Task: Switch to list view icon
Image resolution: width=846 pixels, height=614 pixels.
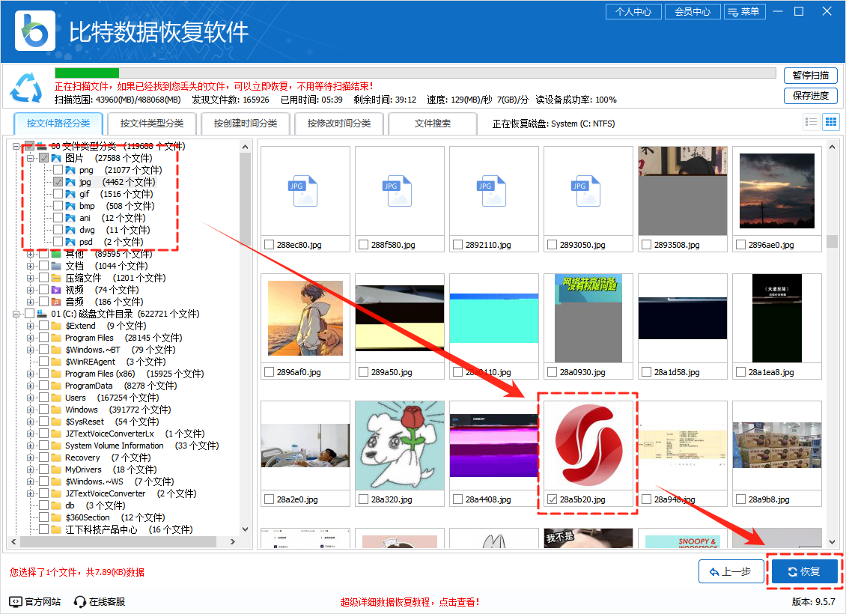Action: (x=811, y=122)
